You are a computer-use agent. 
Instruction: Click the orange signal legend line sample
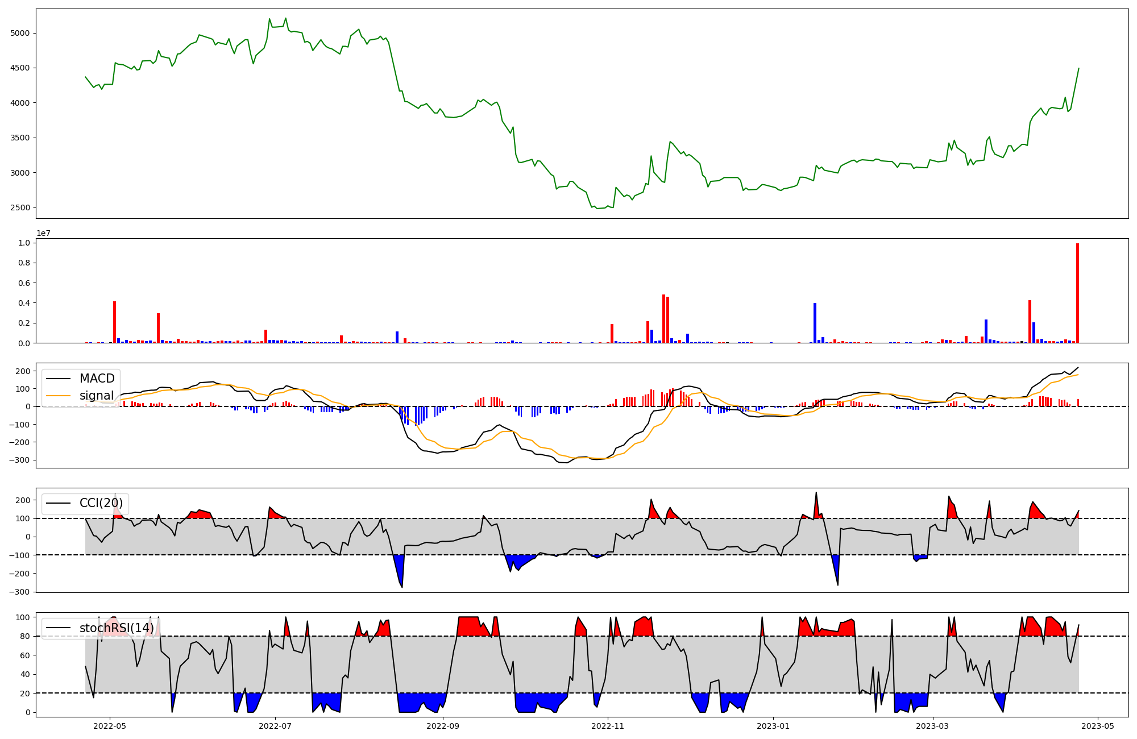58,396
